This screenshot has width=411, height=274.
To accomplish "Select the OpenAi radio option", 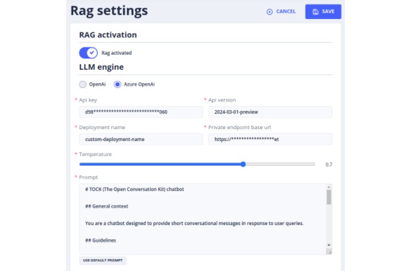I will click(83, 84).
